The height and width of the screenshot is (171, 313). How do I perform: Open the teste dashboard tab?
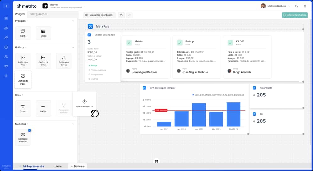pyautogui.click(x=59, y=166)
